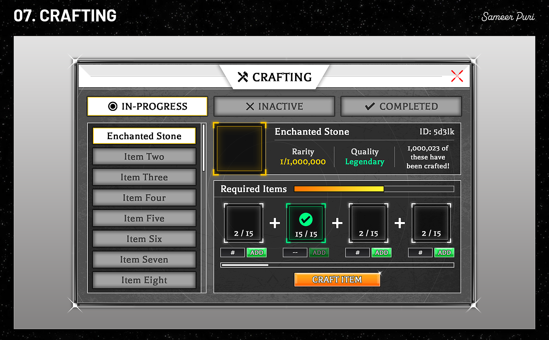
Task: Click the fourth required item slot
Action: point(431,223)
